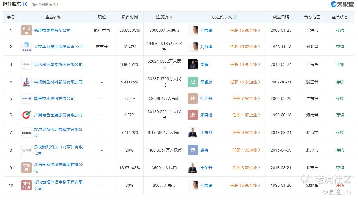Click the name 刘益谦 in the 新理益集团 row
358x200 pixels.
click(x=206, y=30)
